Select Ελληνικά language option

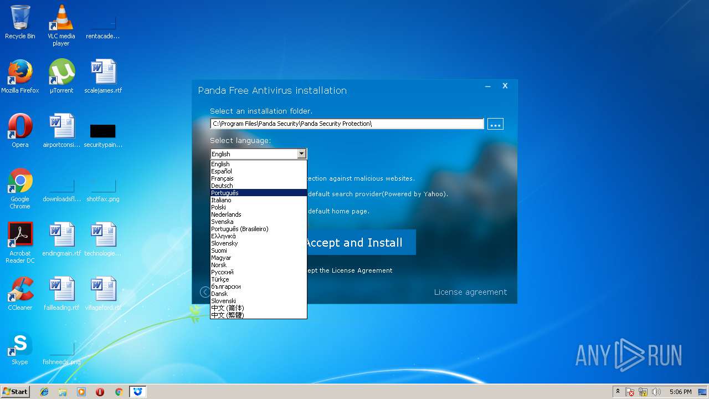(x=259, y=236)
